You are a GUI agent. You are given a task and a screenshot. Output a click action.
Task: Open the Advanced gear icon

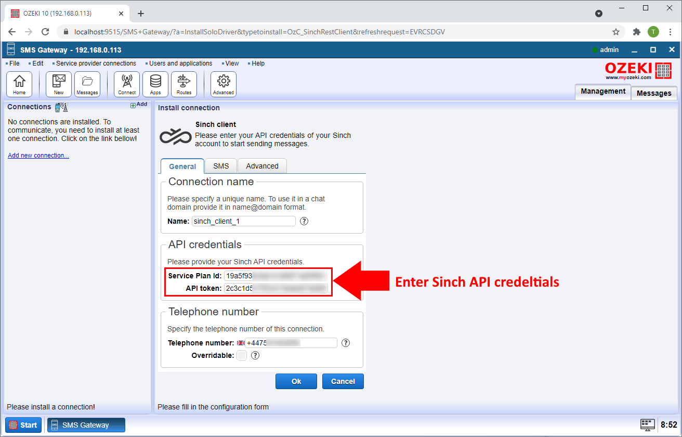[224, 84]
